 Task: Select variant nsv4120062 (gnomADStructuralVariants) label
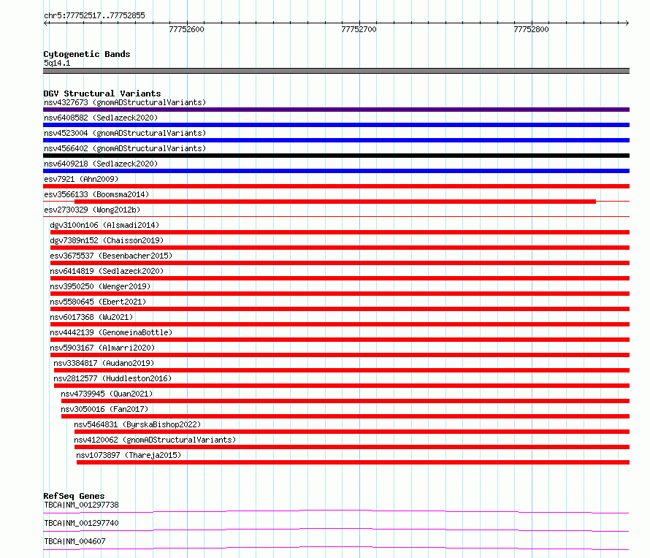click(x=155, y=440)
